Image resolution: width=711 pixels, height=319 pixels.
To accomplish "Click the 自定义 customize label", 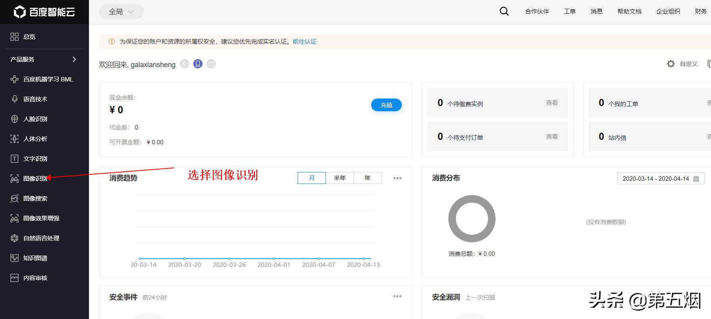I will [x=689, y=64].
